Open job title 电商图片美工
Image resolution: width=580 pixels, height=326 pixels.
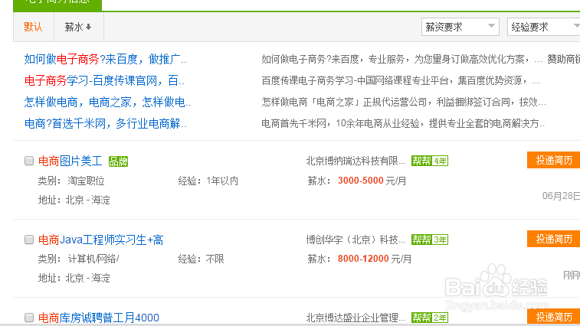[x=70, y=161]
